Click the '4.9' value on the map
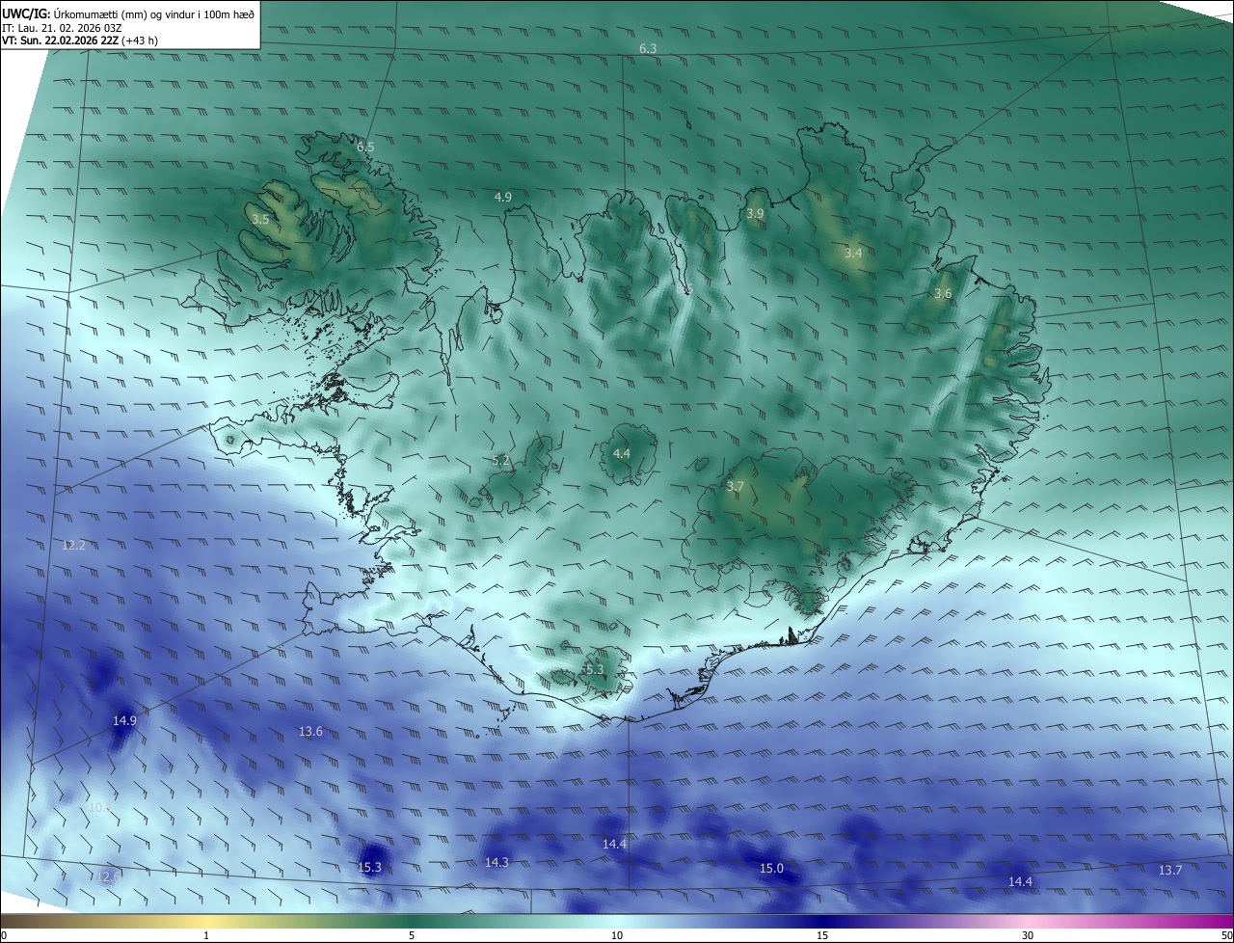The height and width of the screenshot is (943, 1234). 503,197
